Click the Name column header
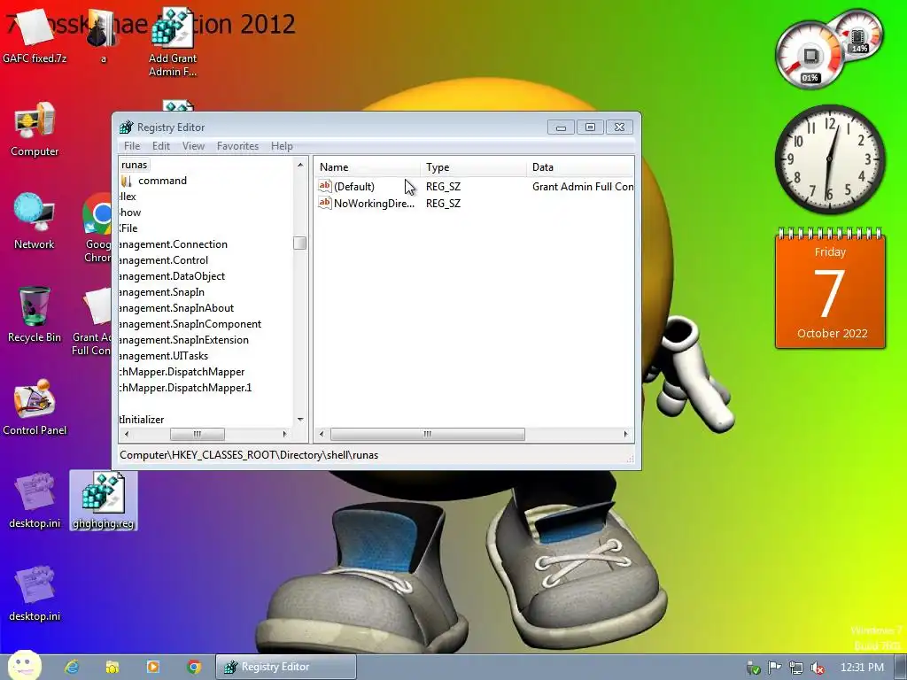This screenshot has height=680, width=907. pyautogui.click(x=368, y=167)
